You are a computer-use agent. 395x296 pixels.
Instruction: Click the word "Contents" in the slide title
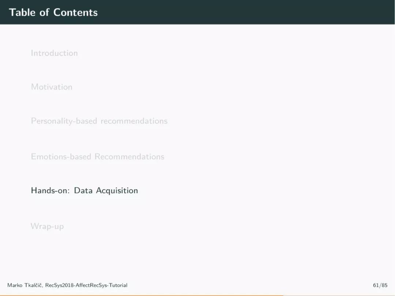point(75,12)
